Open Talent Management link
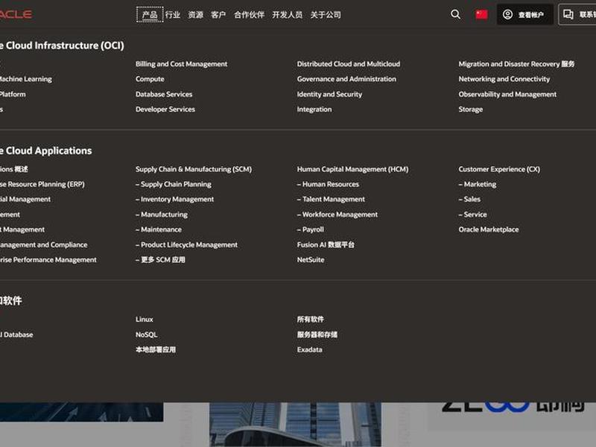 (331, 199)
